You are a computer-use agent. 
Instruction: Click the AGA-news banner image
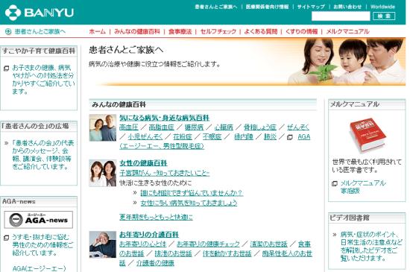point(39,220)
